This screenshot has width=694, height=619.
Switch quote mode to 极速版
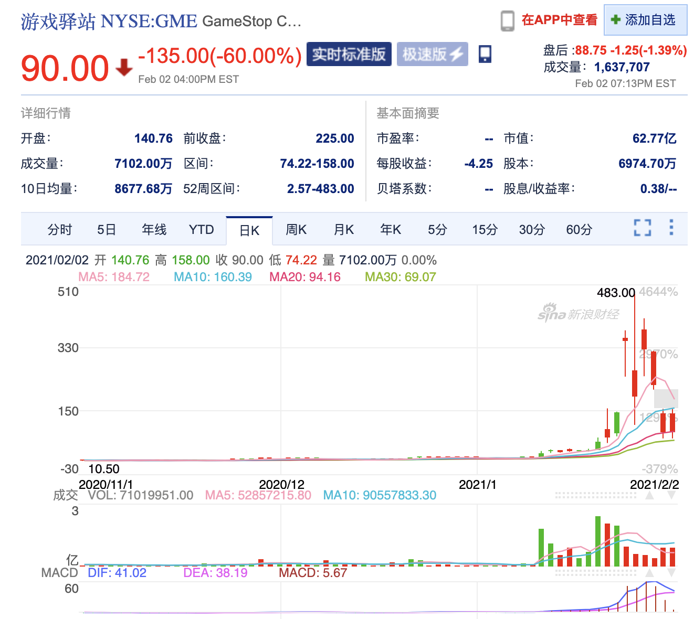coord(424,54)
